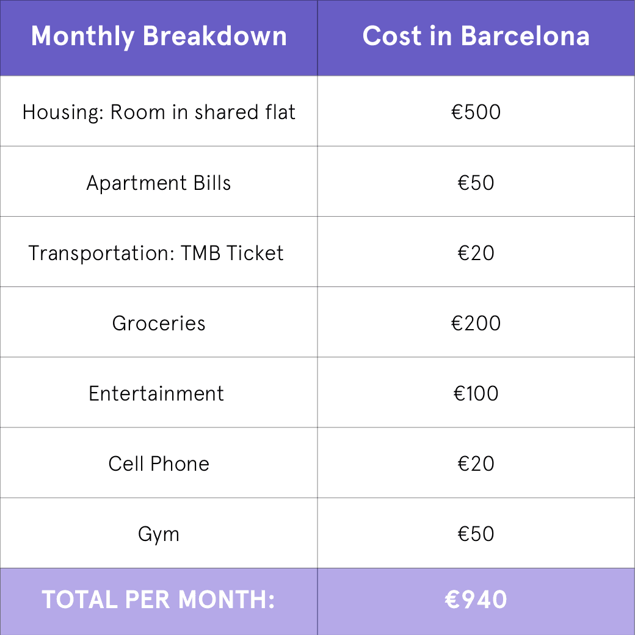This screenshot has height=635, width=635.
Task: Select the €100 entertainment cost
Action: point(476,394)
